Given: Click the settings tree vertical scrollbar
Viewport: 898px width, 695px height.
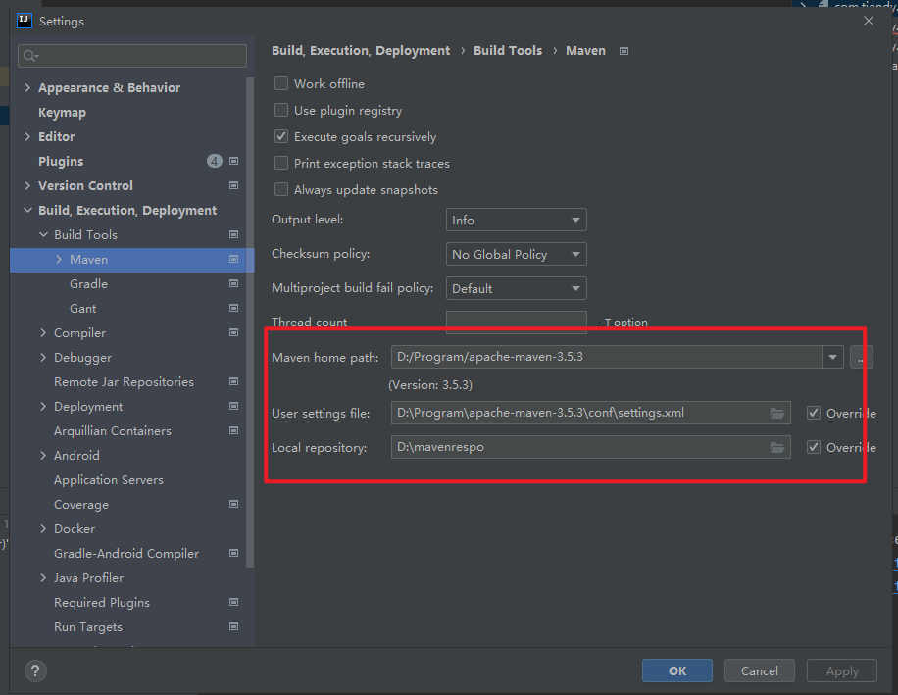Looking at the screenshot, I should tap(250, 323).
